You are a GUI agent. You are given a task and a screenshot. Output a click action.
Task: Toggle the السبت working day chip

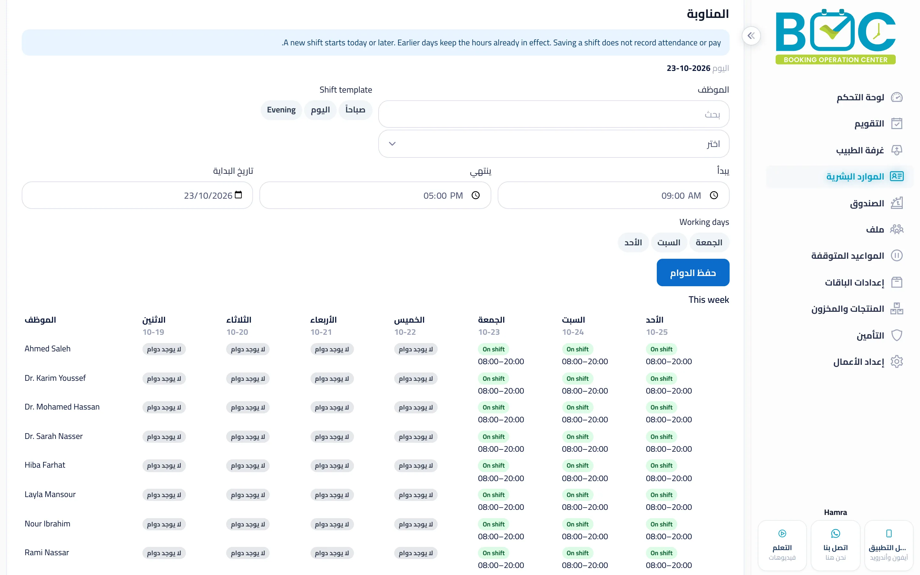point(669,243)
